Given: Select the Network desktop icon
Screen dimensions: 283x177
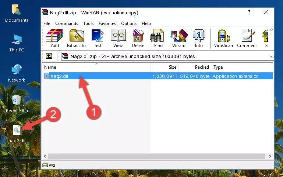Looking at the screenshot, I should 17,73.
